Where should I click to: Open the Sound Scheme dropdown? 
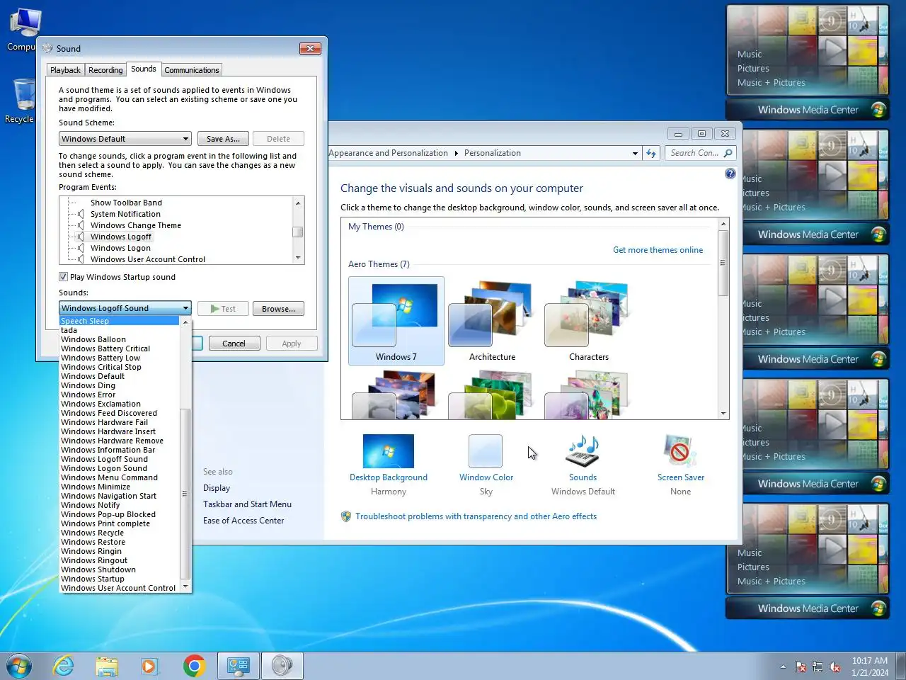click(125, 139)
